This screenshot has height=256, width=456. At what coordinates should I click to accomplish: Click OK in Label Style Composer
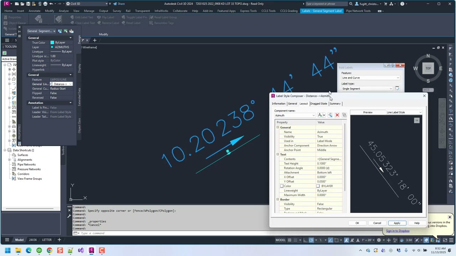357,223
